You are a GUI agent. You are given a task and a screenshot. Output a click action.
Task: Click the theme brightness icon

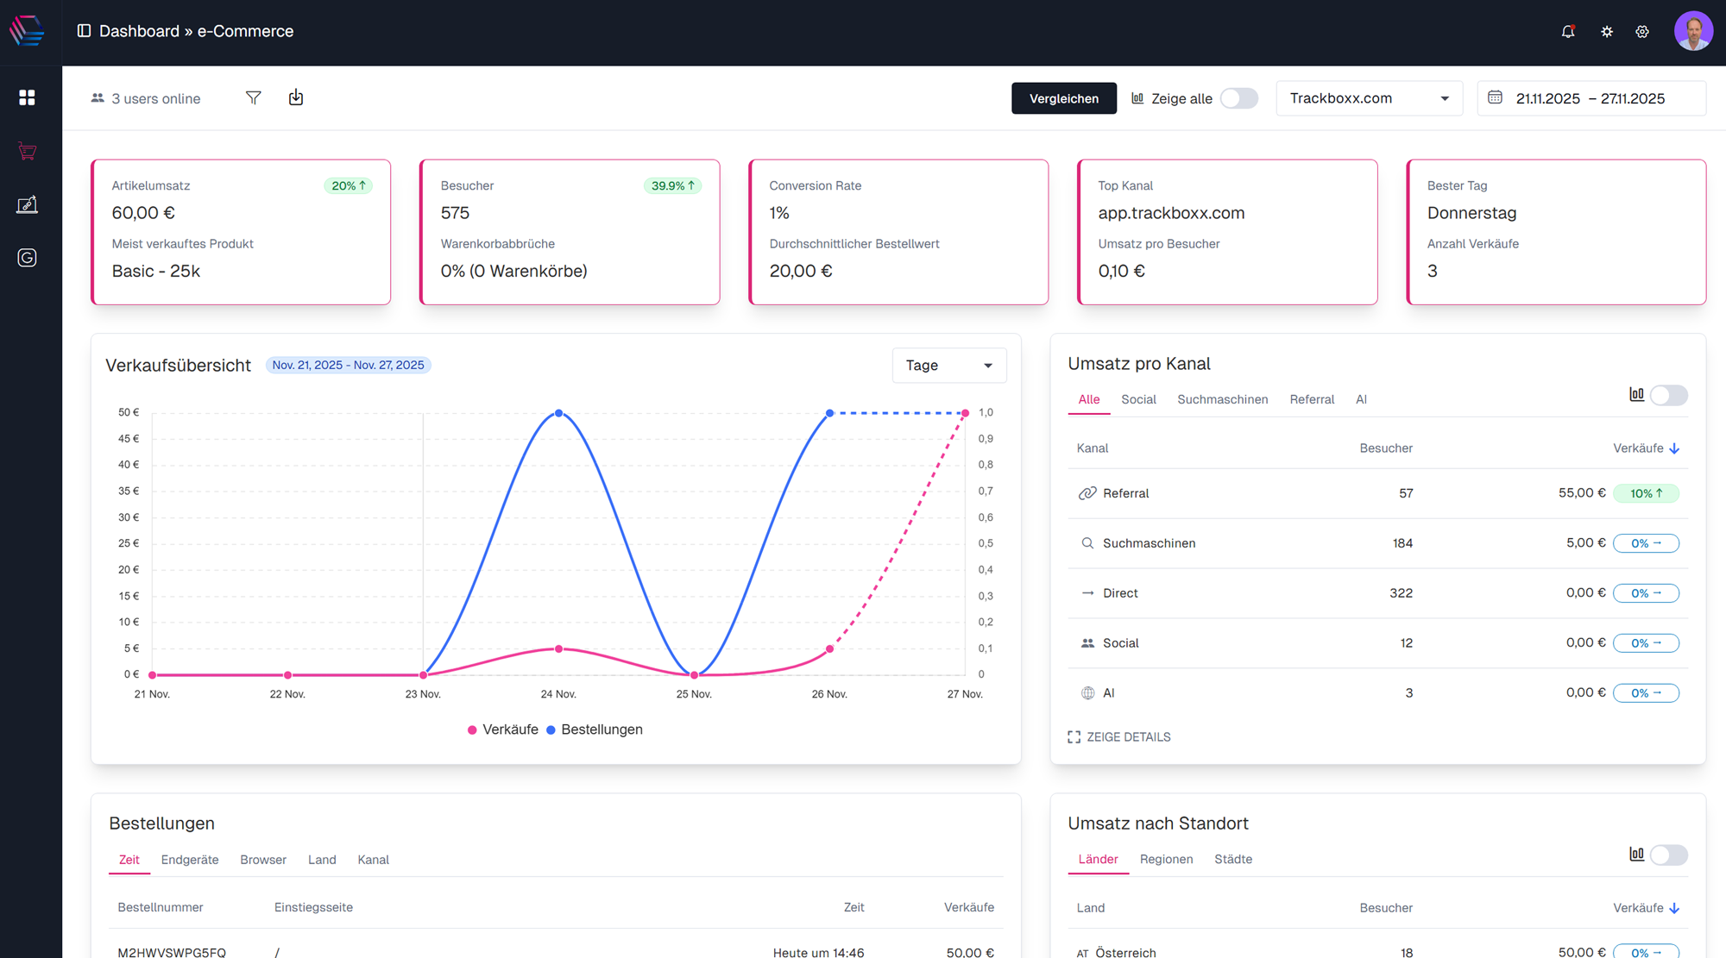[1606, 32]
